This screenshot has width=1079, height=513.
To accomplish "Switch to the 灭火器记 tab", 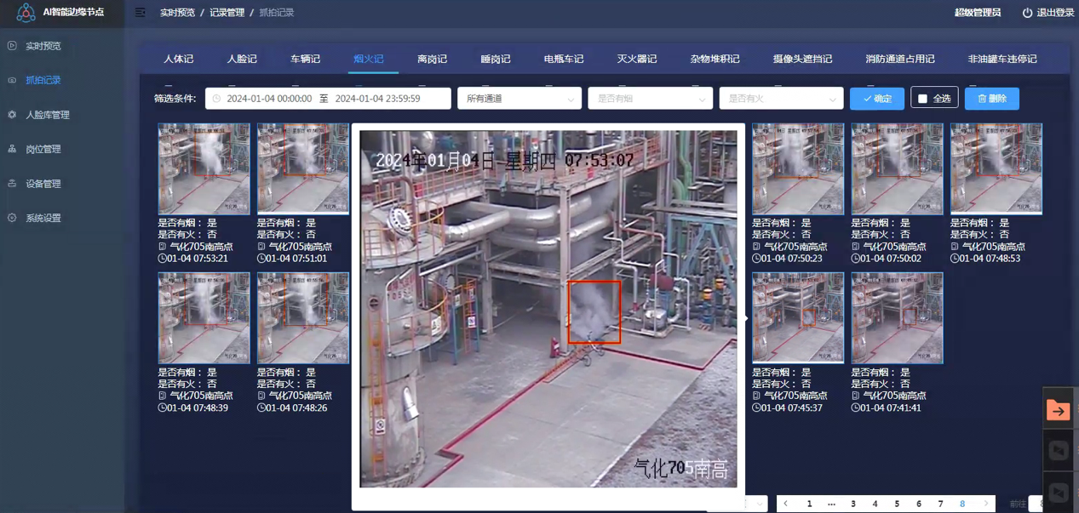I will pos(636,59).
